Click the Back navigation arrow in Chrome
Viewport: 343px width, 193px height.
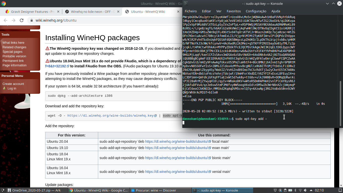6,20
